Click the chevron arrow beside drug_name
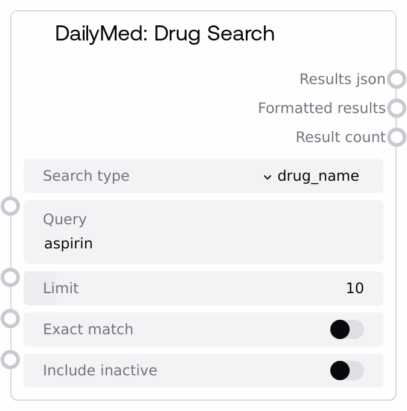The height and width of the screenshot is (411, 407). [x=268, y=176]
